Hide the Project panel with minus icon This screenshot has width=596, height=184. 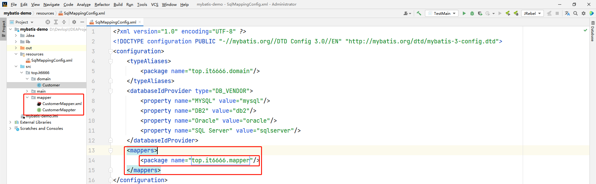coord(82,22)
